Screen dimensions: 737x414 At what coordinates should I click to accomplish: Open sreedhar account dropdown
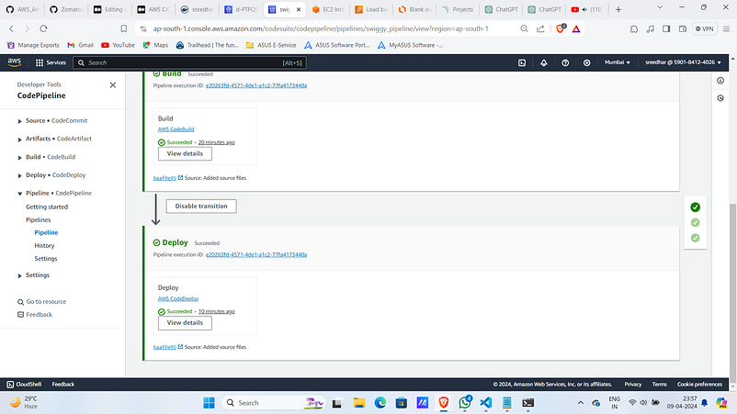(683, 62)
